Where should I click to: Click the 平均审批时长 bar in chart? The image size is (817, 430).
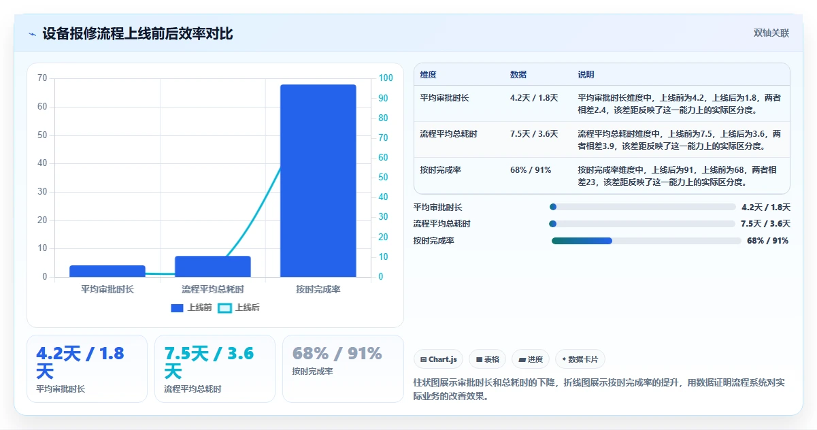107,271
